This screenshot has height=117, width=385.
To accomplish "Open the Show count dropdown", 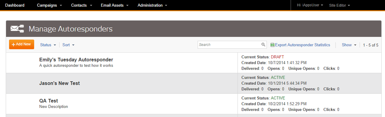I will pos(349,45).
